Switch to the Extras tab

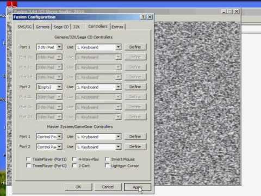[x=117, y=27]
